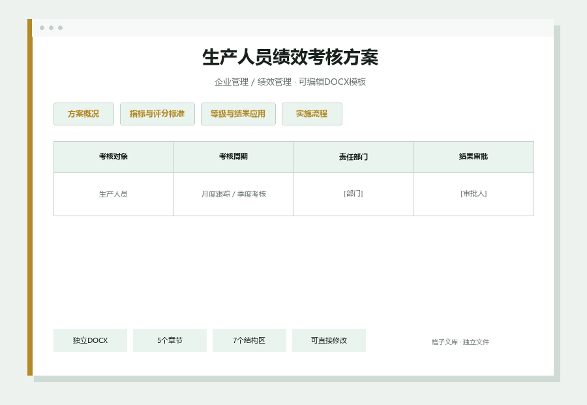This screenshot has height=405, width=587.
Task: Click the title 生产人员绩效考核方案
Action: coord(290,57)
